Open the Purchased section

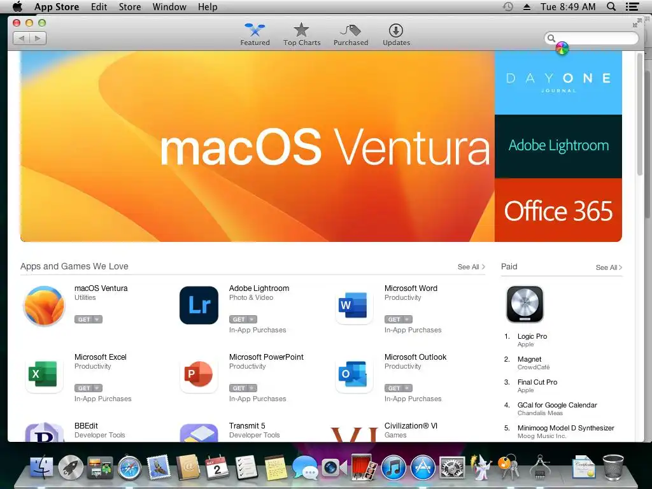[351, 34]
